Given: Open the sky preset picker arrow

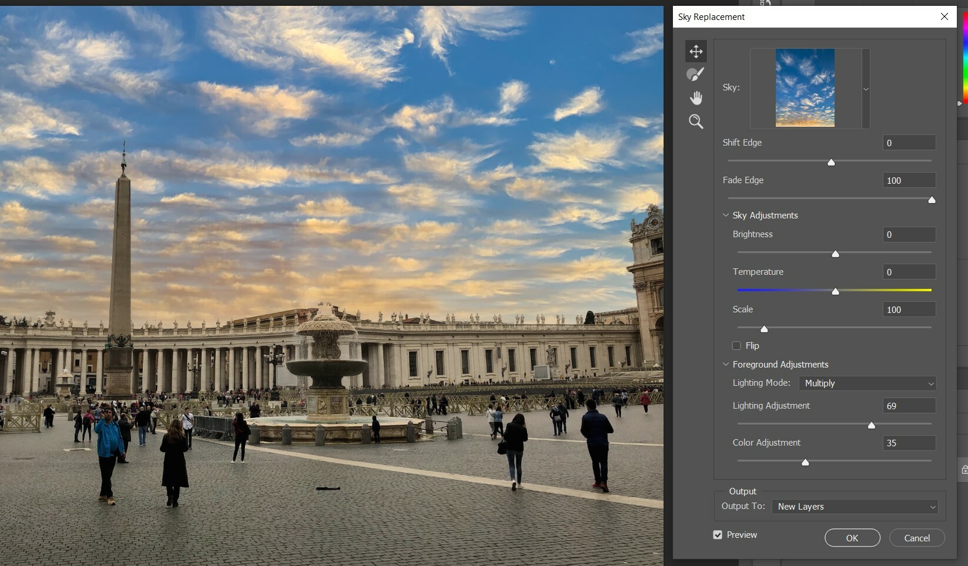Looking at the screenshot, I should click(866, 89).
